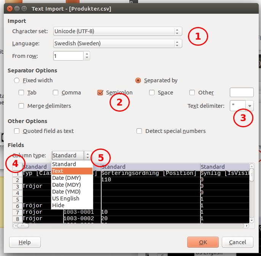Click the Cancel button
This screenshot has height=256, width=261.
[x=237, y=242]
